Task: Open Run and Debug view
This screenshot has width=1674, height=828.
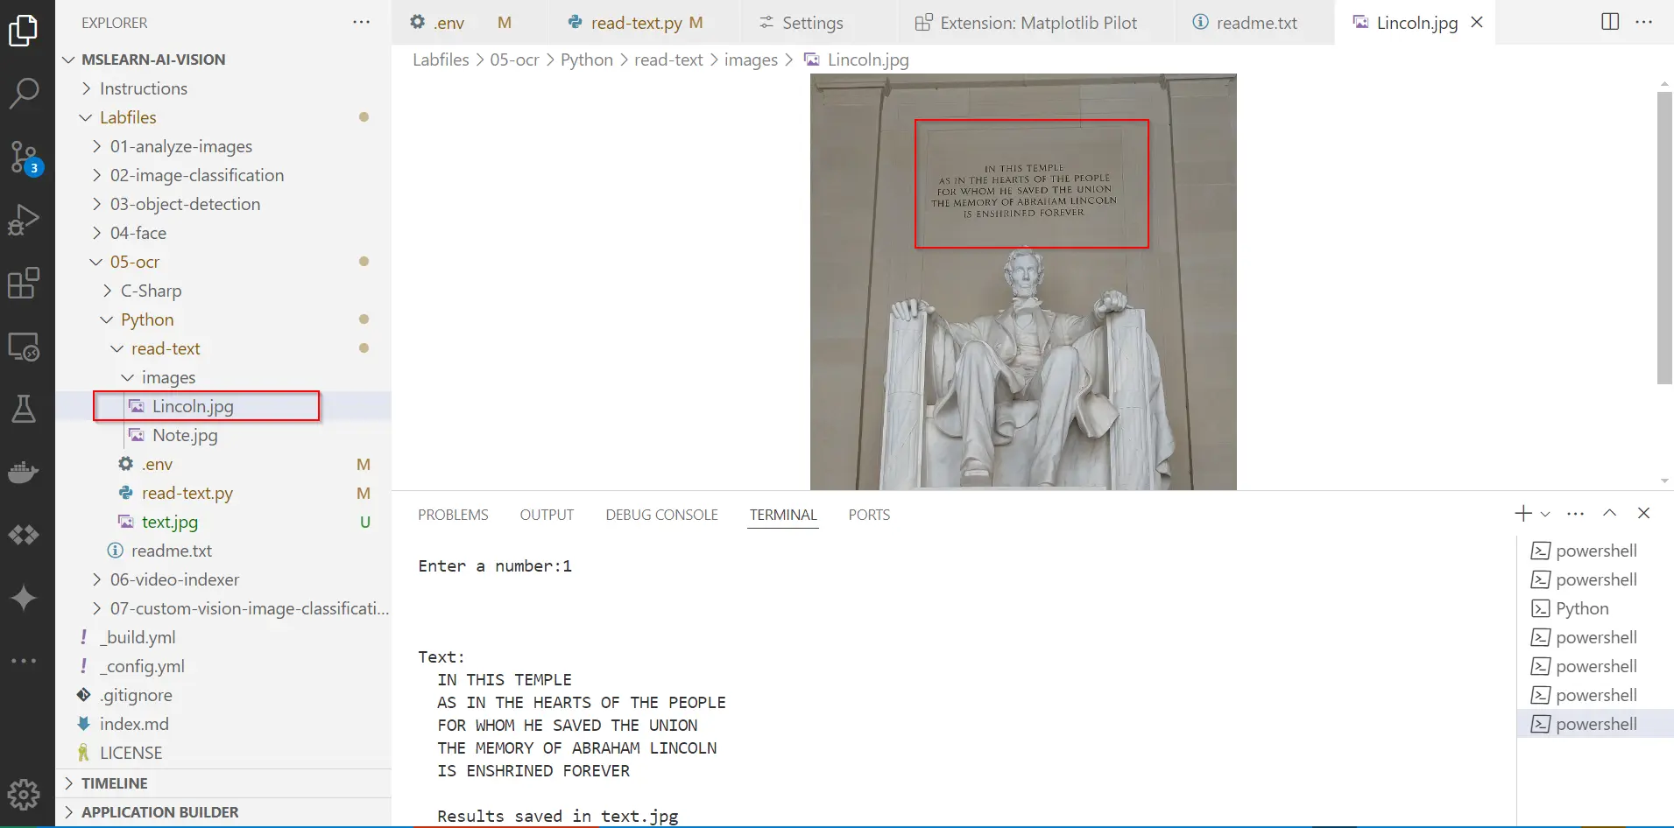Action: click(x=24, y=220)
